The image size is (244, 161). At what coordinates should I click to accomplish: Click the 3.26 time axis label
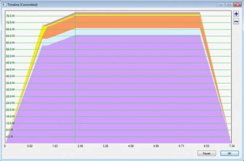pos(105,146)
